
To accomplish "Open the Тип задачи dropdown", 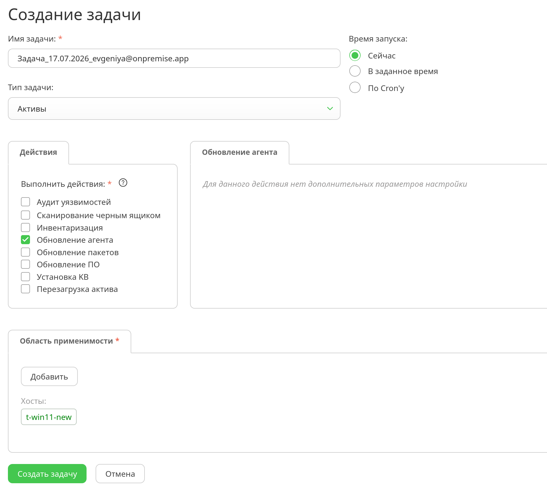I will coord(174,109).
